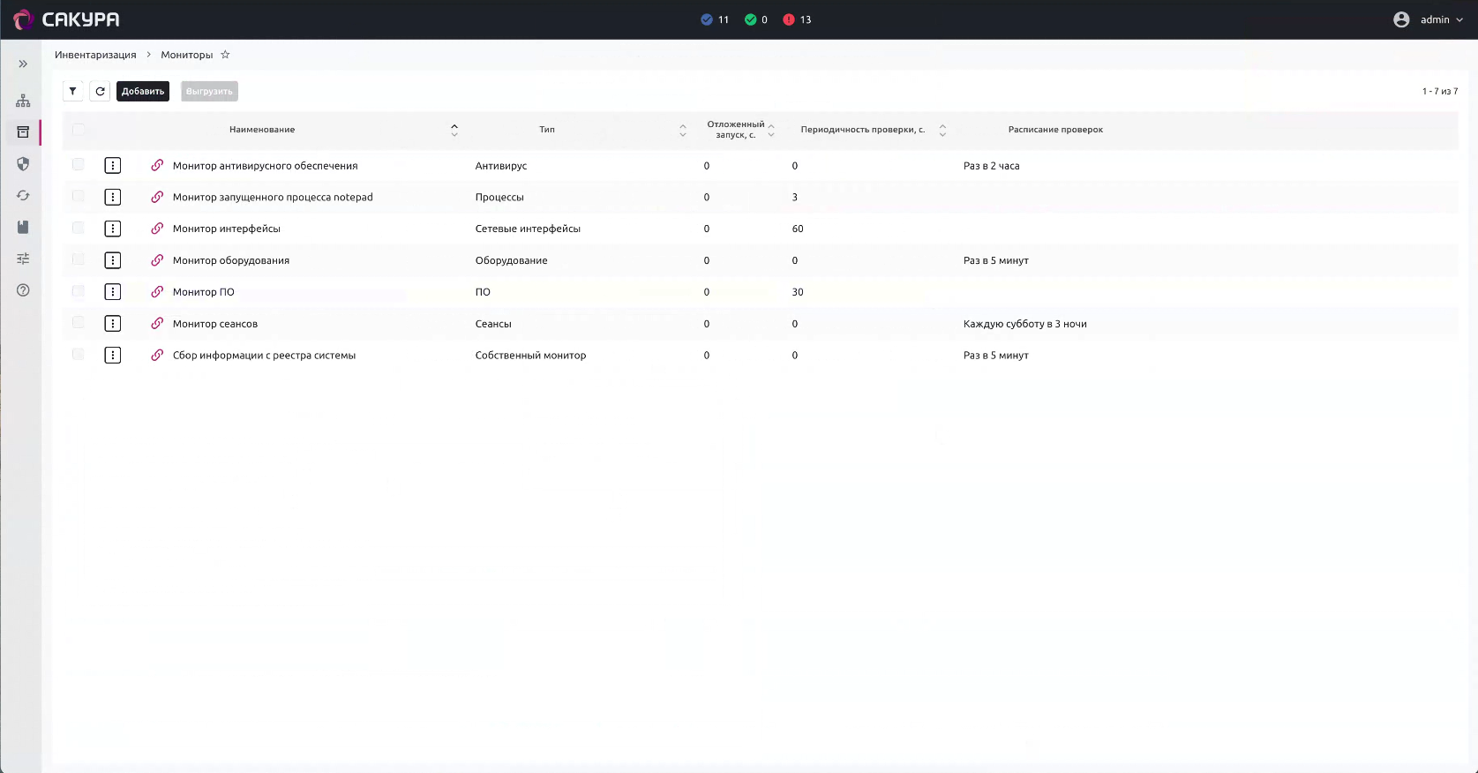Open the inventory archive-box sidebar section
Screen dimensions: 1478x773
click(23, 132)
